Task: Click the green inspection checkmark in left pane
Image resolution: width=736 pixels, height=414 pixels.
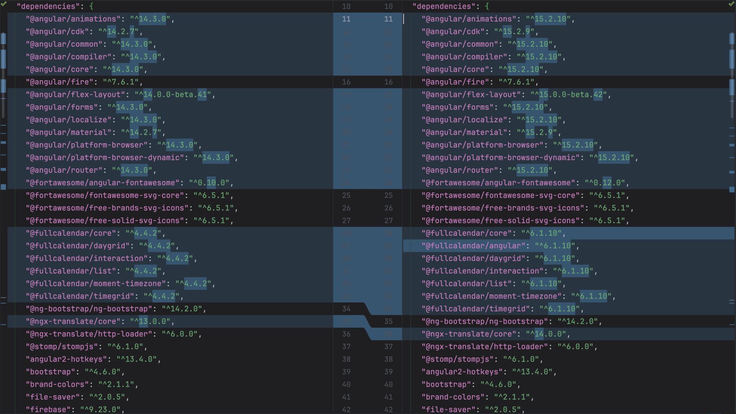Action: click(4, 4)
